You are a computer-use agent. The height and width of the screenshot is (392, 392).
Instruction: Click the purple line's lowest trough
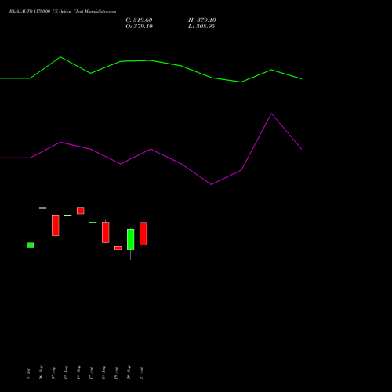click(x=211, y=184)
